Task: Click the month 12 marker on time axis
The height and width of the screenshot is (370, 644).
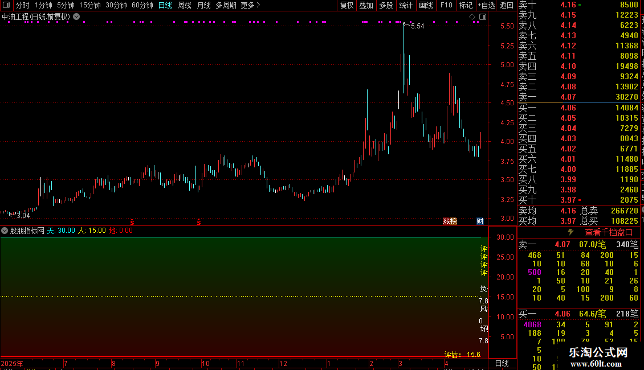Action: coord(283,364)
